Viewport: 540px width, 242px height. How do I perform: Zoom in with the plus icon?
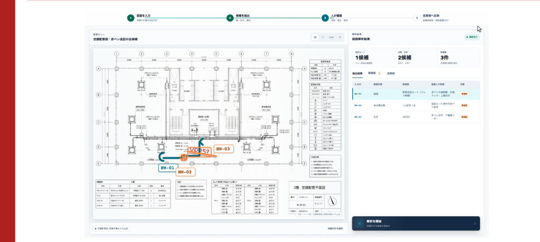(340, 37)
